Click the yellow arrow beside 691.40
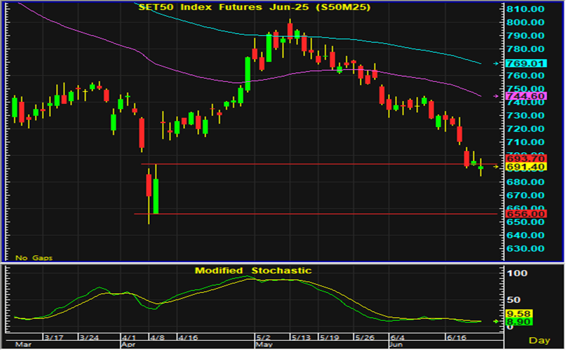Image resolution: width=566 pixels, height=350 pixels. point(496,167)
